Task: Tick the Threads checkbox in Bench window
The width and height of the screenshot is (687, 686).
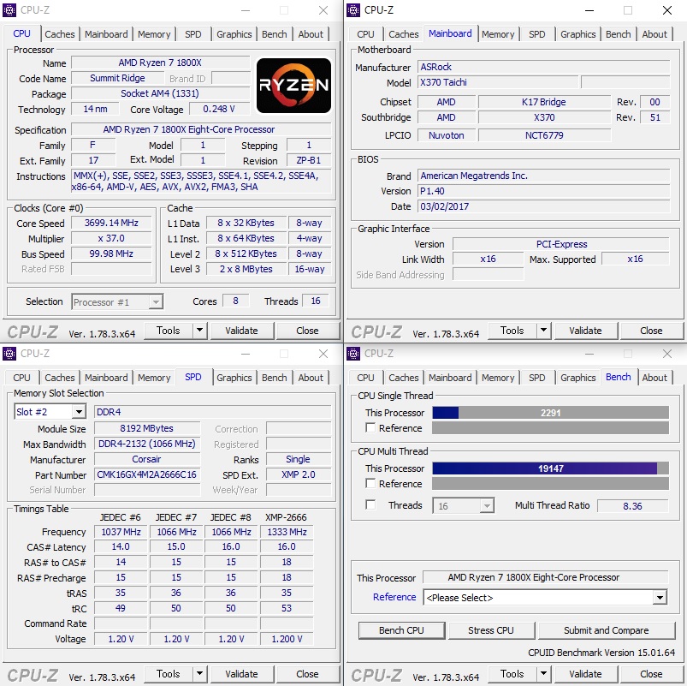Action: click(x=370, y=504)
